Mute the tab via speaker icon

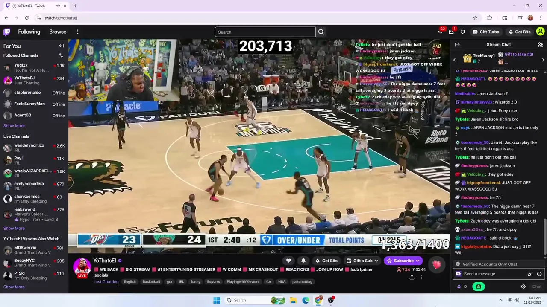[x=58, y=6]
